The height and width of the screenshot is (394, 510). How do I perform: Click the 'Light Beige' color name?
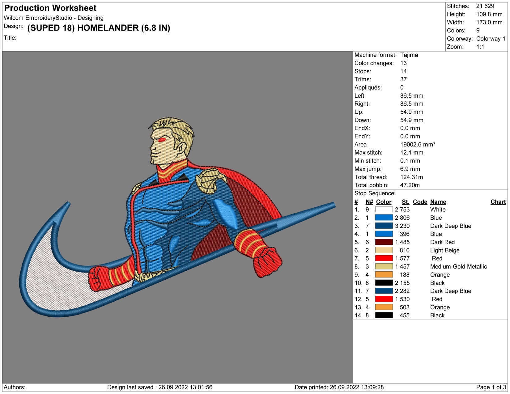(445, 250)
